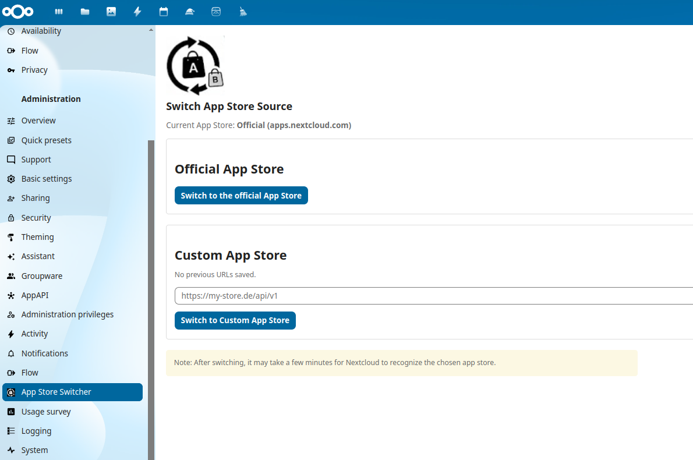The width and height of the screenshot is (693, 460).
Task: Click the gear icon beside Basic settings
Action: tap(11, 179)
